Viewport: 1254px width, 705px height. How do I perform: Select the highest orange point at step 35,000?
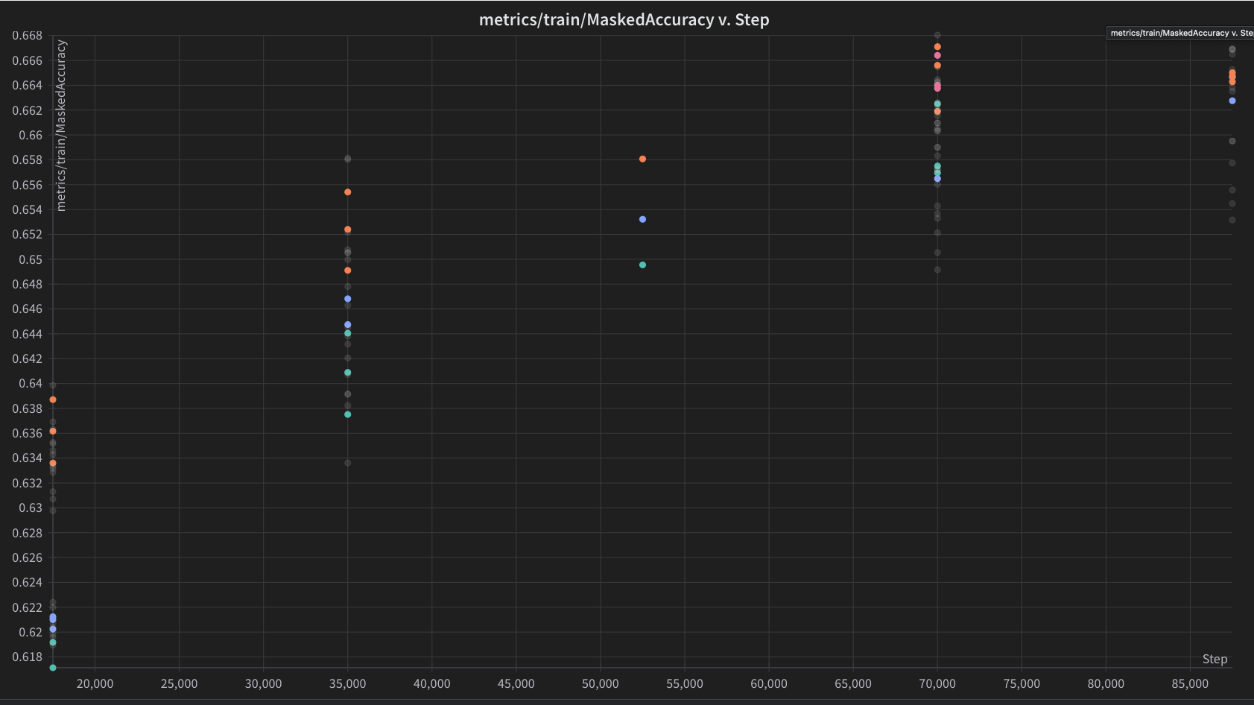point(347,192)
